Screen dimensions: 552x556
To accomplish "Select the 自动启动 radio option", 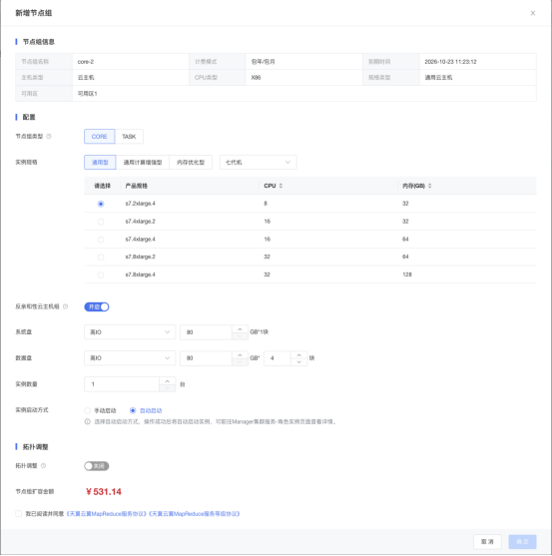I will 133,410.
